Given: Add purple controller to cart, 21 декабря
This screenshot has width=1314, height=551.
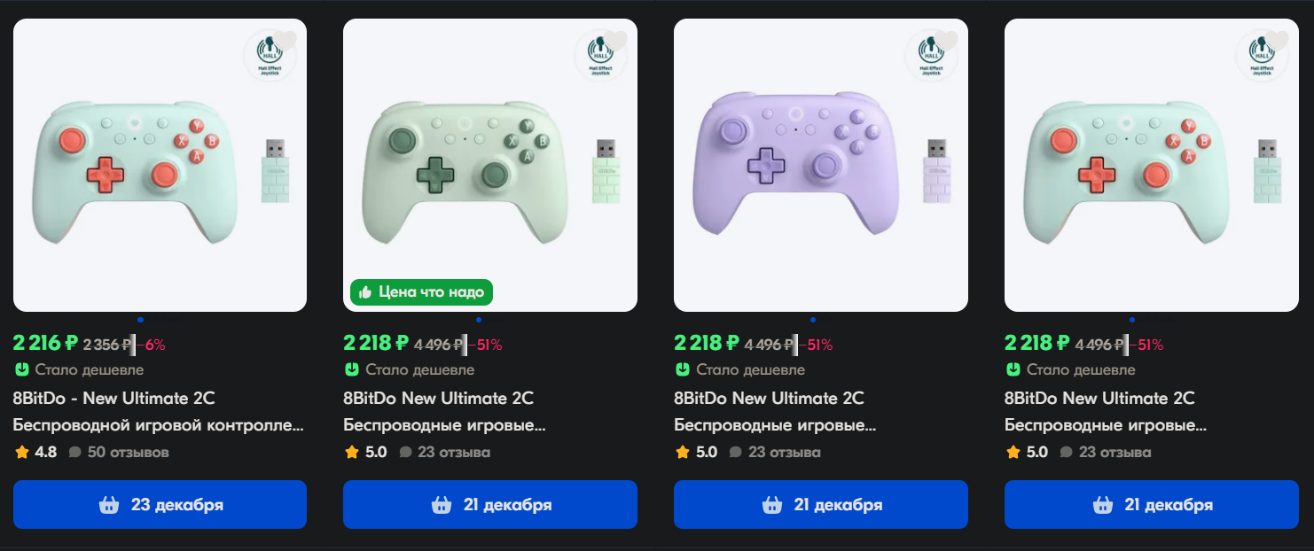Looking at the screenshot, I should click(x=821, y=505).
